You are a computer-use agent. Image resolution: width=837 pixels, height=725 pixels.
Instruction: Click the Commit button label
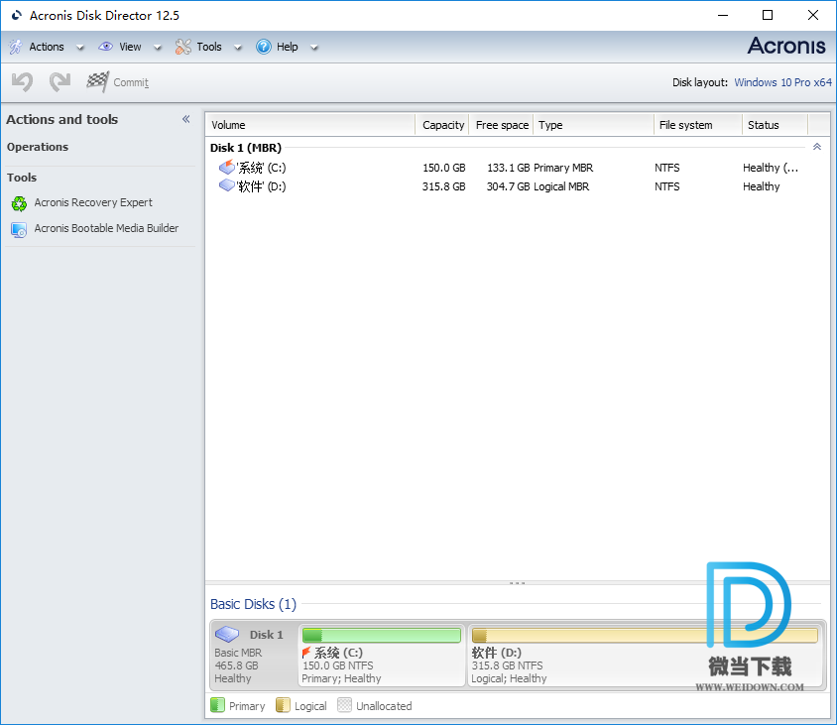pos(131,82)
